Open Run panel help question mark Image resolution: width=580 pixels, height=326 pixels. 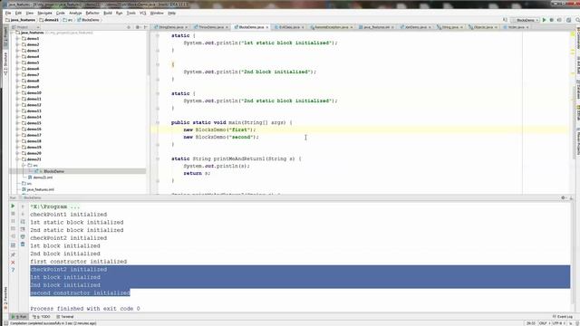(x=13, y=270)
